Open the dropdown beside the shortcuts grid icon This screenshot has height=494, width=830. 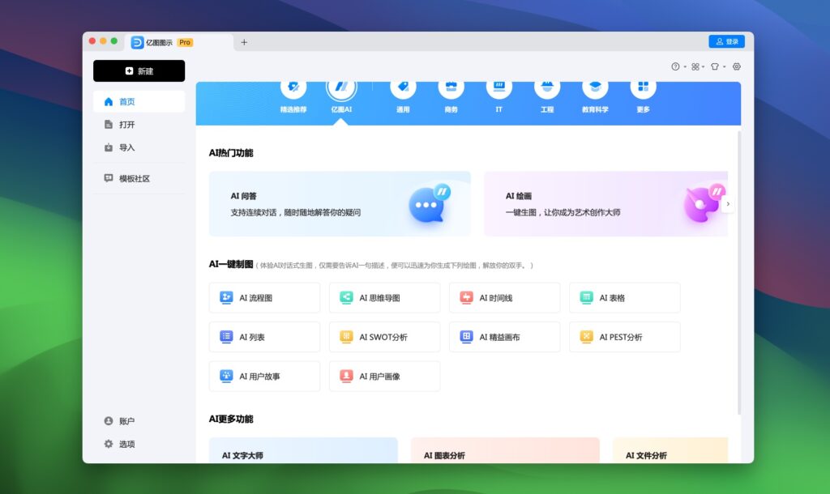pyautogui.click(x=704, y=67)
